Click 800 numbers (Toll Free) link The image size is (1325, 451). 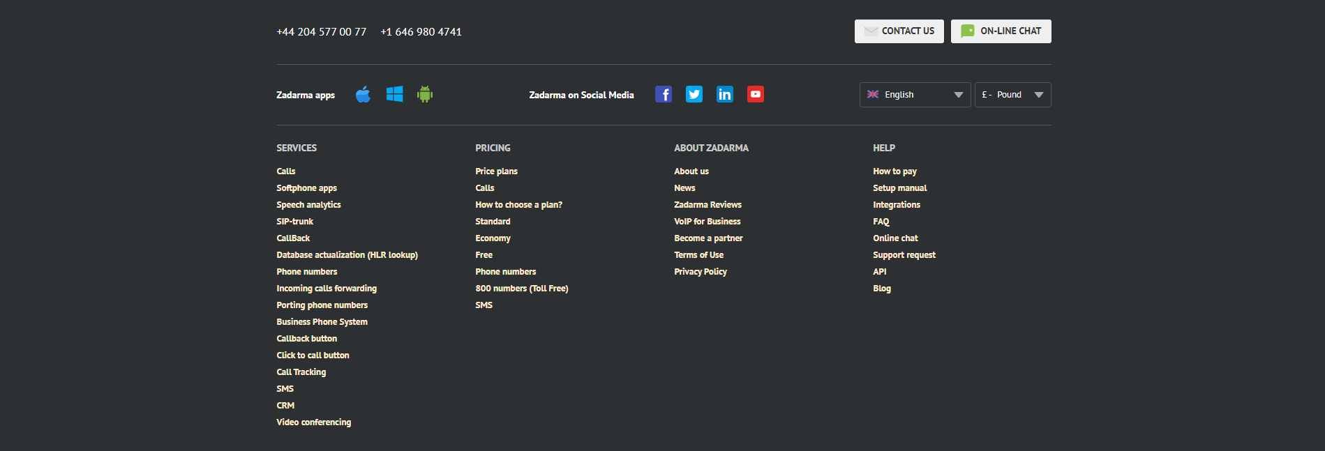(521, 289)
